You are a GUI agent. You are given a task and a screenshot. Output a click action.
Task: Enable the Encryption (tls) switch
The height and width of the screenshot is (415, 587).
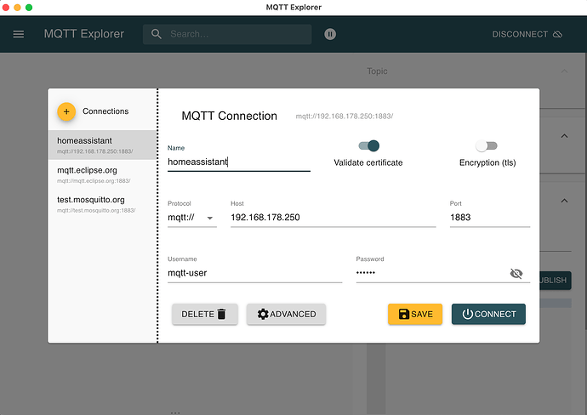[487, 145]
